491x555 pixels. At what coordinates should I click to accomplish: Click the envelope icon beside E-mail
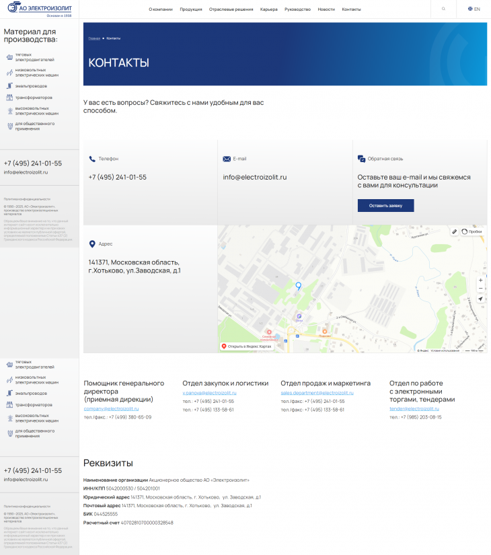227,159
